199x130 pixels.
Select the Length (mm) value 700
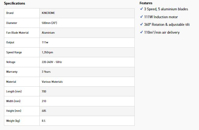pos(44,92)
